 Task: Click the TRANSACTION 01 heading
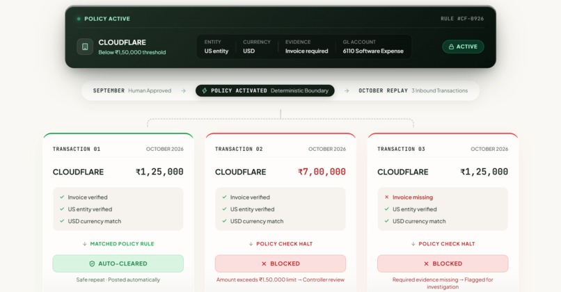(x=77, y=149)
